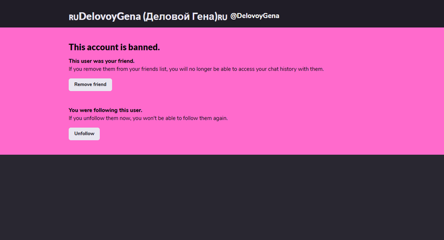The height and width of the screenshot is (240, 444).
Task: Click "This user was your friend." text
Action: click(101, 61)
